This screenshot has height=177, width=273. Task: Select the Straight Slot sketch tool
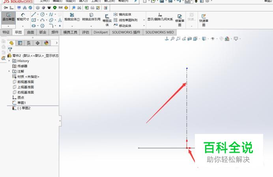coord(34,26)
